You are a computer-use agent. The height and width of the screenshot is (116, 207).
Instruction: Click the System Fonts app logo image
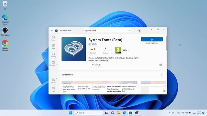tap(74, 49)
